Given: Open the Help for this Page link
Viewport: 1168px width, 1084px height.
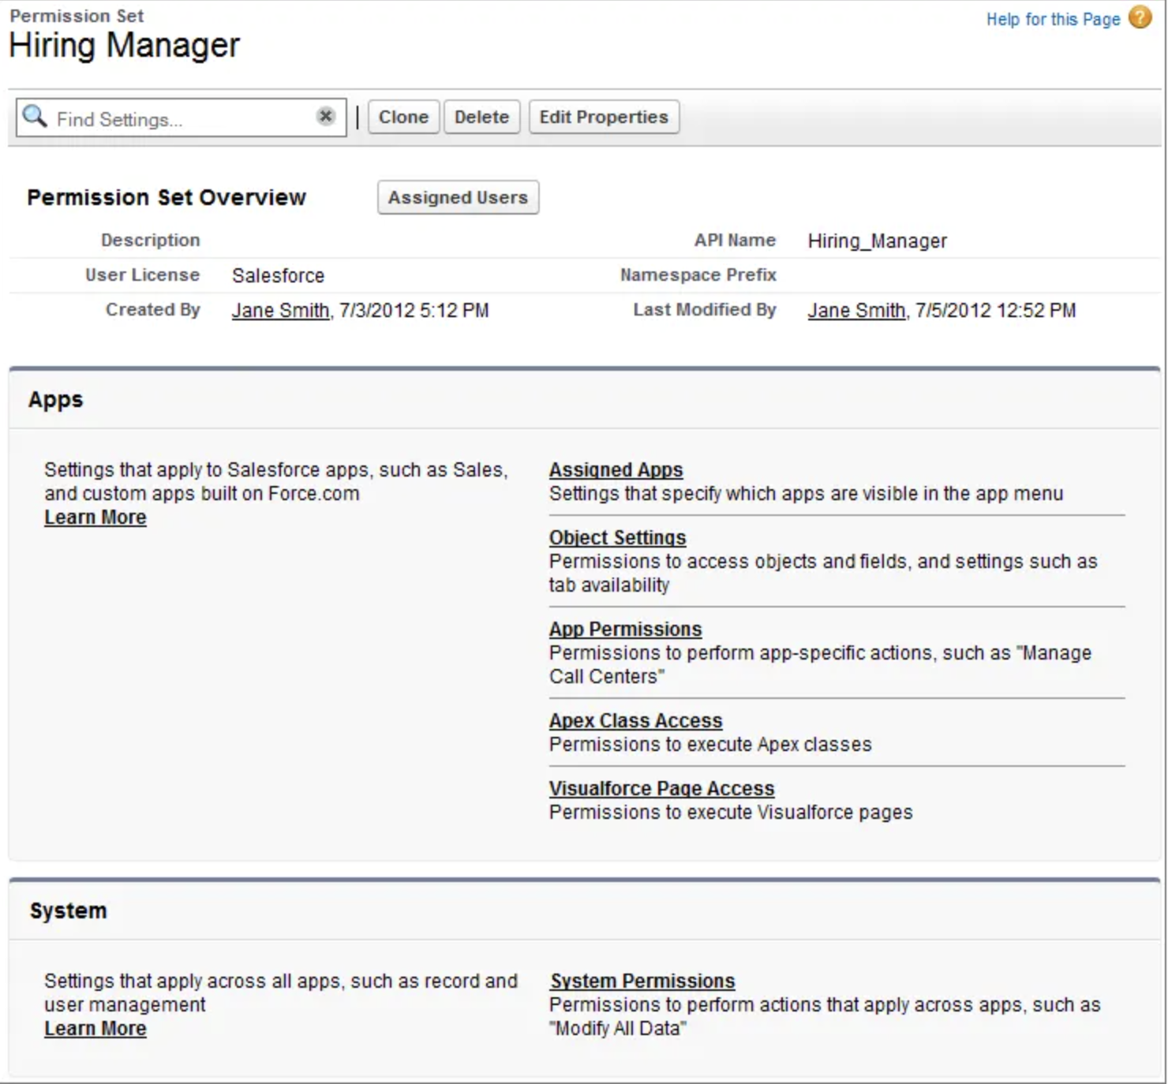Looking at the screenshot, I should 1053,19.
